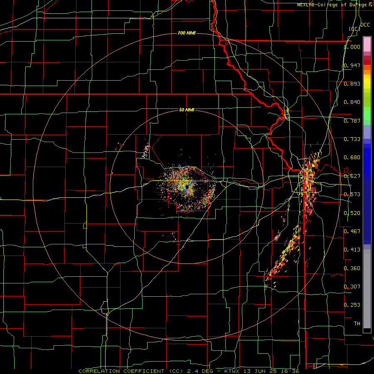Screen dimensions: 374x374
Task: Click the [CC] label above the color bar
Action: (x=355, y=29)
